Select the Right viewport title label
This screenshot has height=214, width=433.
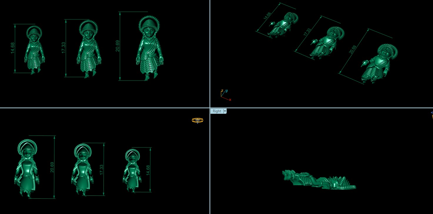tap(217, 111)
